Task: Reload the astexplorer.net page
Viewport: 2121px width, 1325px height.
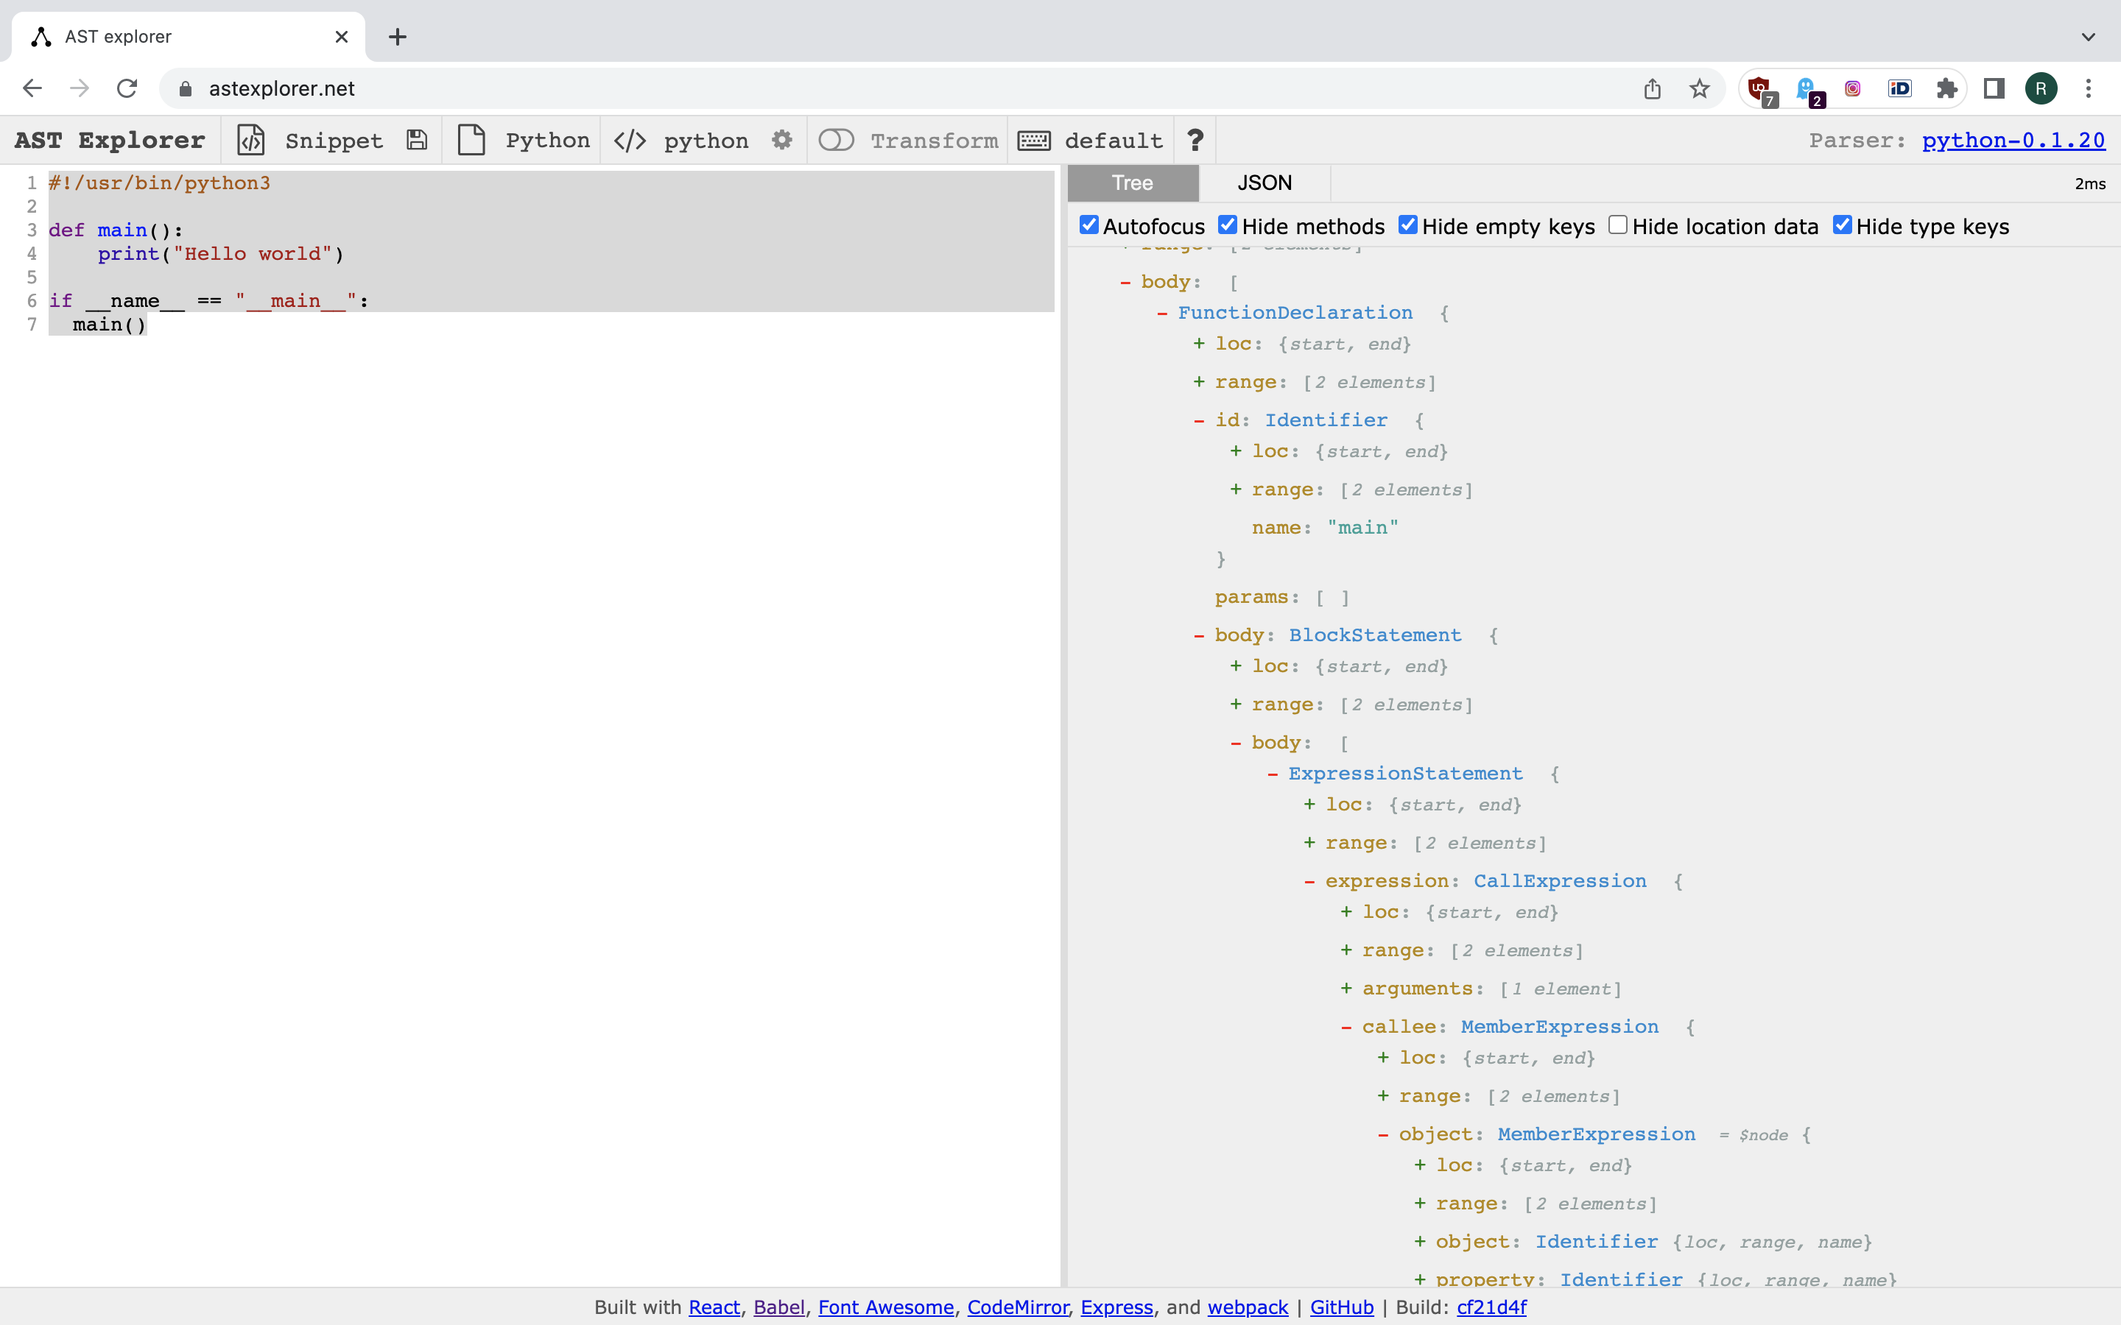Action: pyautogui.click(x=127, y=88)
